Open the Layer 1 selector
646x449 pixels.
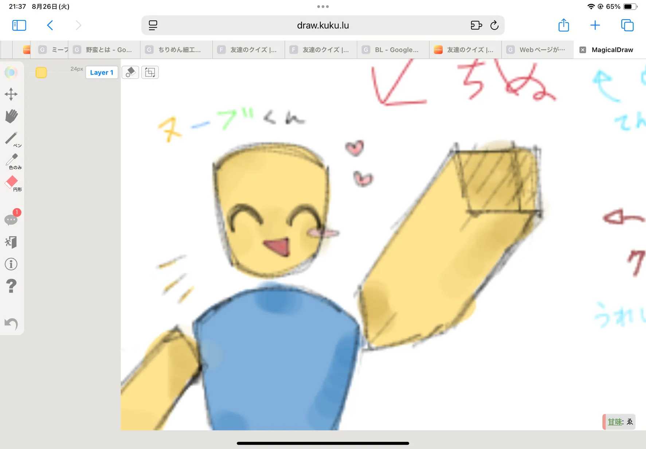click(x=102, y=72)
